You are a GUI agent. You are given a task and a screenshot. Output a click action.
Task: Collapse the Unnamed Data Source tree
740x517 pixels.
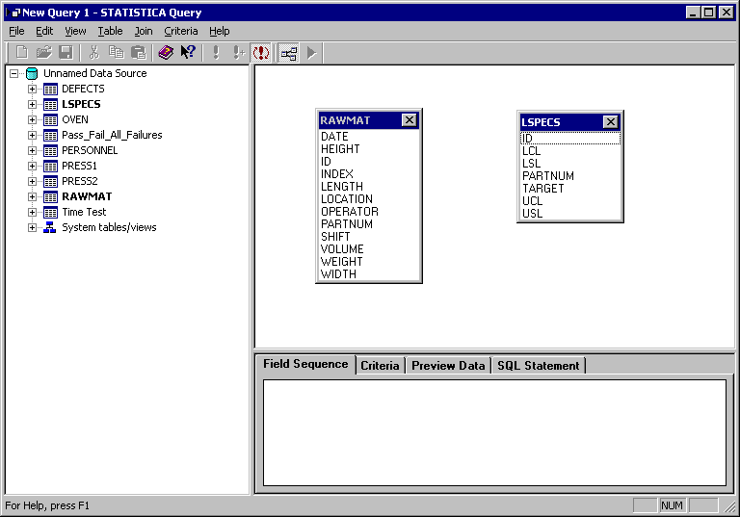(13, 73)
